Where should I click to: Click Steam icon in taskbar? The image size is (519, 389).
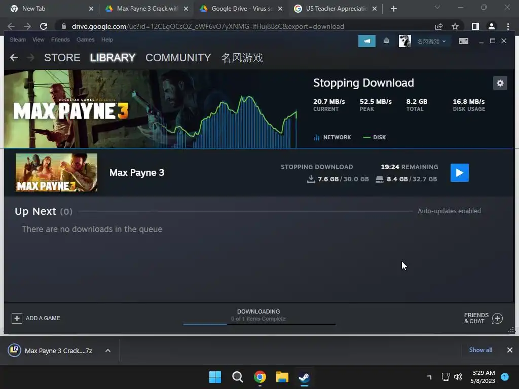[305, 377]
